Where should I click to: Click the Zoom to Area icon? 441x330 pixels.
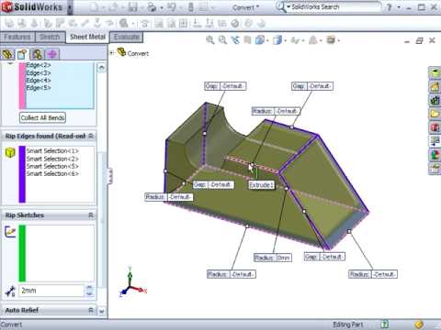coord(222,40)
